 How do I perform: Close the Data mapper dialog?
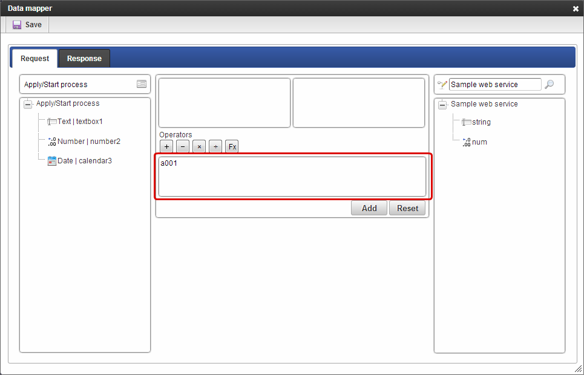pos(576,8)
